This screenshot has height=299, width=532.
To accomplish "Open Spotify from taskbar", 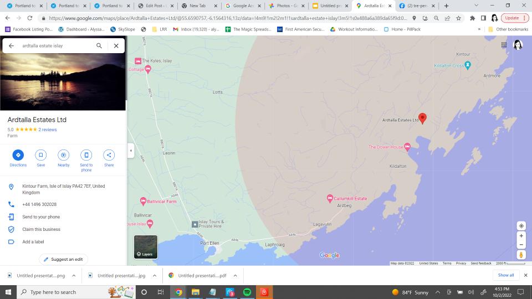I will 247,292.
